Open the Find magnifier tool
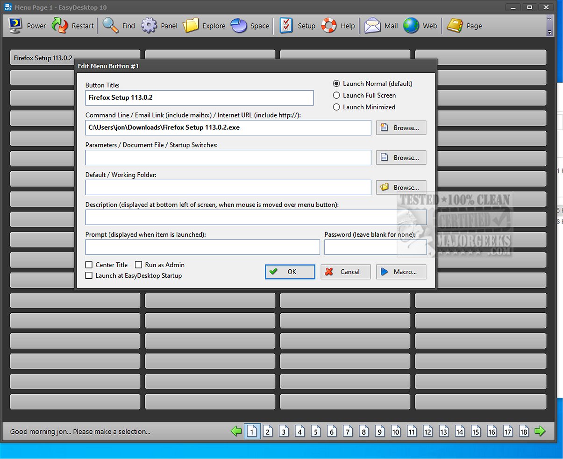Viewport: 563px width, 459px height. (x=111, y=26)
